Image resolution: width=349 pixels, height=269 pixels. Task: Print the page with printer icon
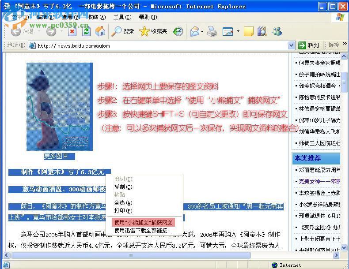212,31
